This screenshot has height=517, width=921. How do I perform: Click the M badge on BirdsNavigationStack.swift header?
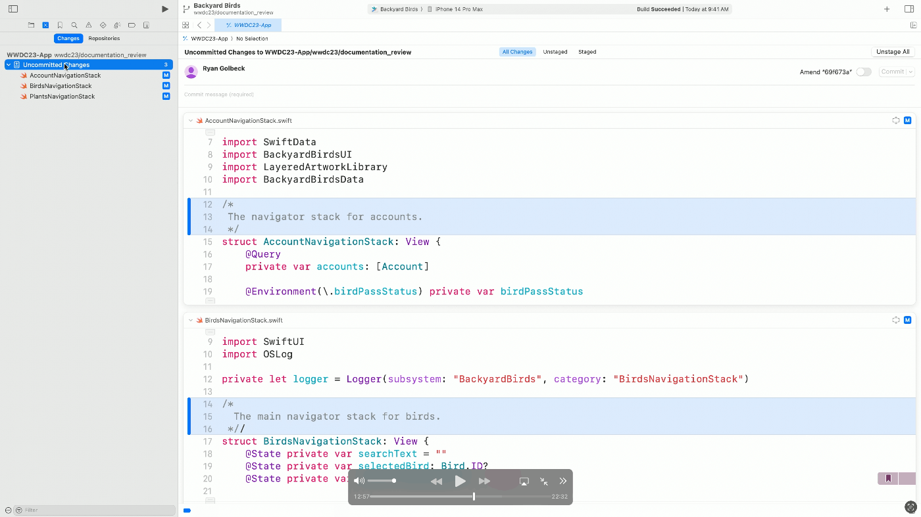(x=908, y=320)
